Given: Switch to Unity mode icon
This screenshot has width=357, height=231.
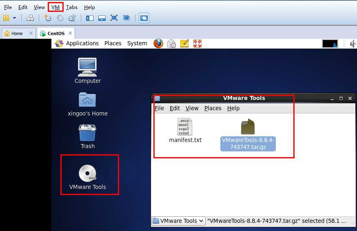Looking at the screenshot, I should (126, 18).
